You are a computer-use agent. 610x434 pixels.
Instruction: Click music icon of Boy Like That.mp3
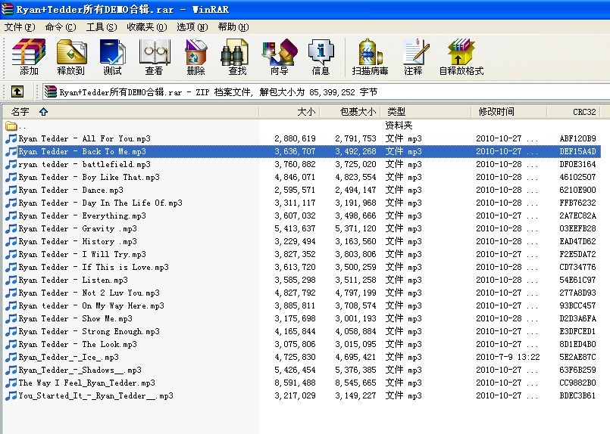click(x=11, y=177)
